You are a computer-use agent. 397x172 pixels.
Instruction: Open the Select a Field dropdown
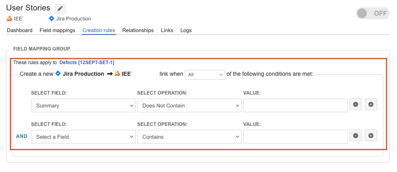[x=83, y=137]
